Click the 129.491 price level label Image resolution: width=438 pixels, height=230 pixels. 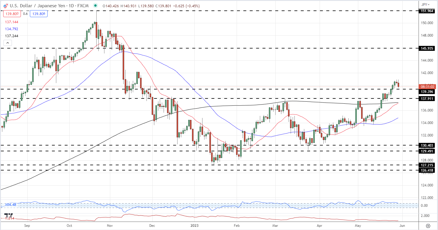[x=426, y=151]
